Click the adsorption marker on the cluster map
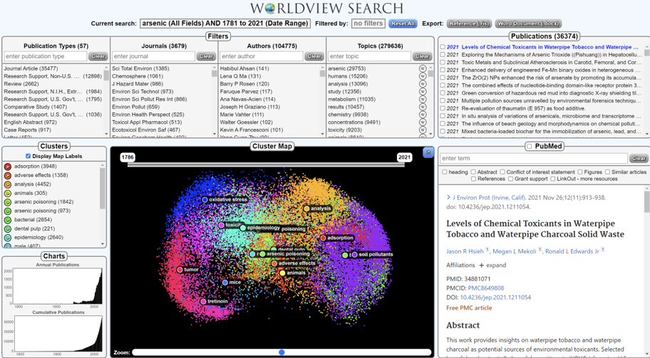 323,238
